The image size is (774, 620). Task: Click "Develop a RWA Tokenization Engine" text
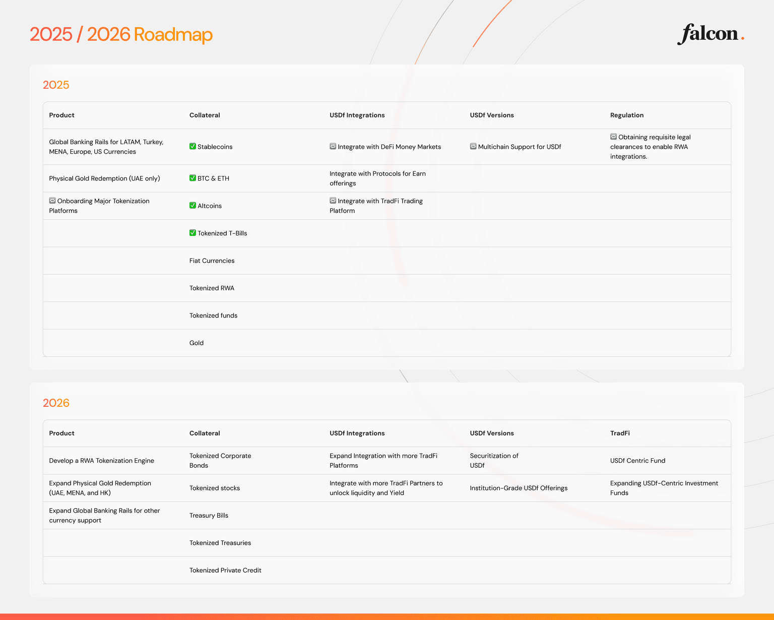pyautogui.click(x=102, y=461)
